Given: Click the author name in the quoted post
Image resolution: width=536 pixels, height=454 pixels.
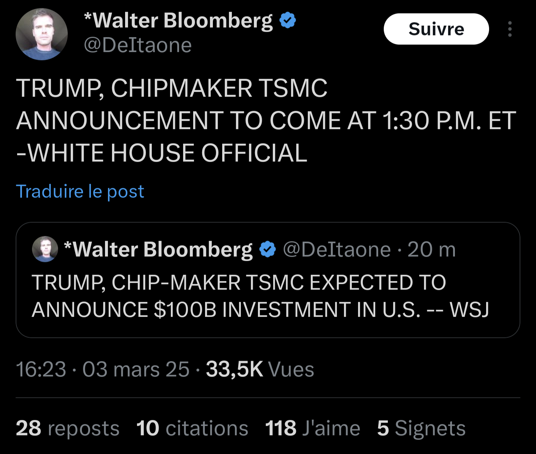Looking at the screenshot, I should [158, 249].
